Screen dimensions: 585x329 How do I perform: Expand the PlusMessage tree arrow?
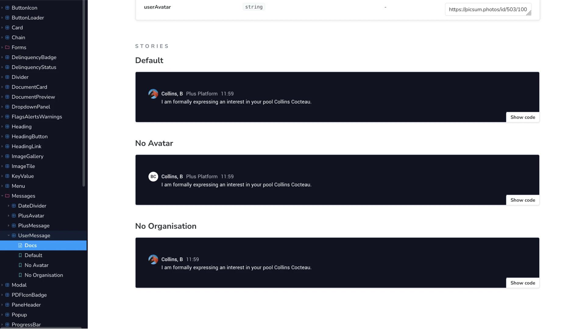(x=9, y=226)
